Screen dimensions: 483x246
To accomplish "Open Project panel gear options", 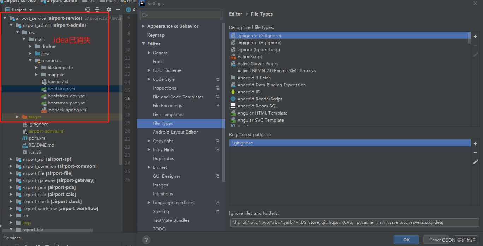I will pyautogui.click(x=109, y=10).
